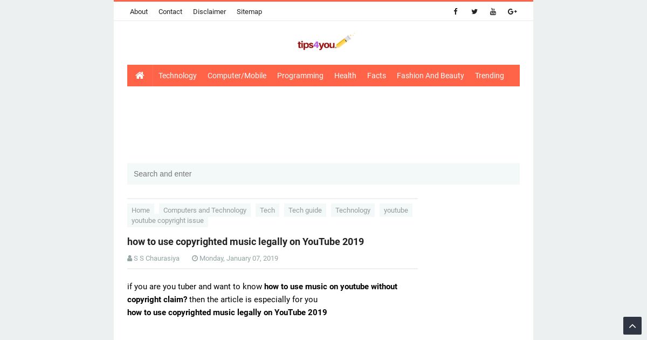Click the Home breadcrumb tag
Screen dimensions: 647x340
point(141,210)
